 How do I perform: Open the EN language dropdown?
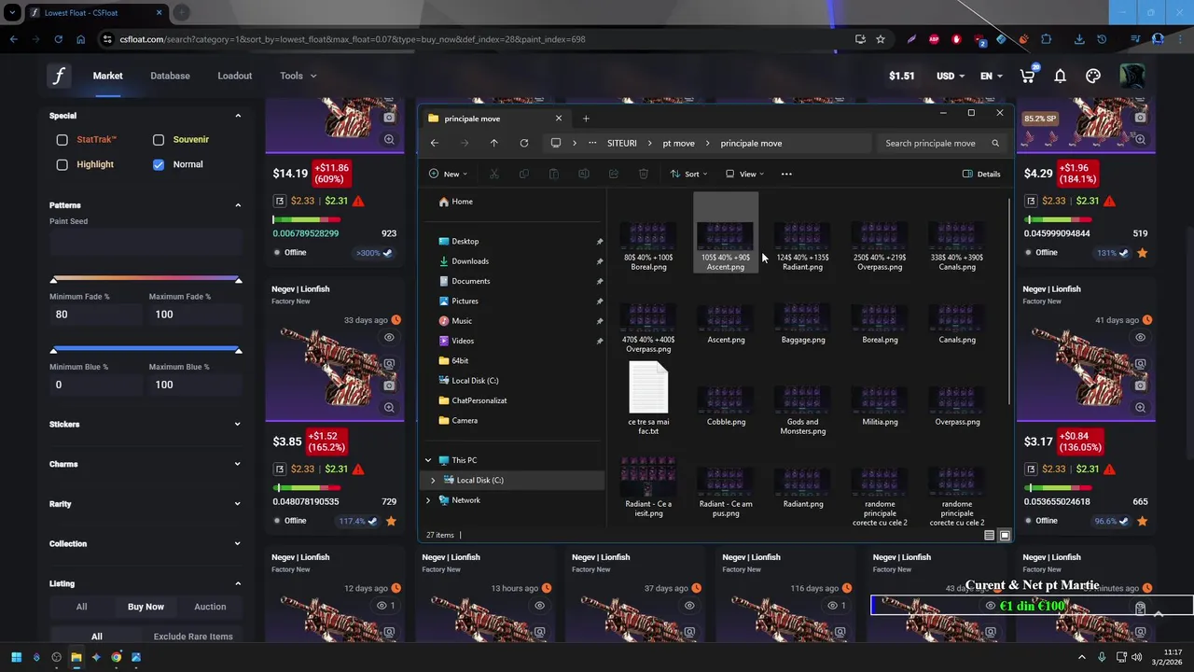[992, 76]
